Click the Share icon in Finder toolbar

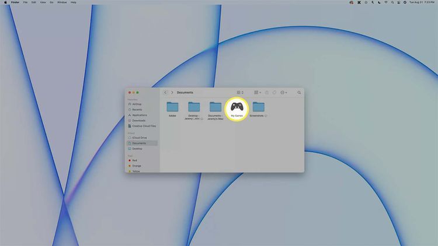pyautogui.click(x=266, y=92)
